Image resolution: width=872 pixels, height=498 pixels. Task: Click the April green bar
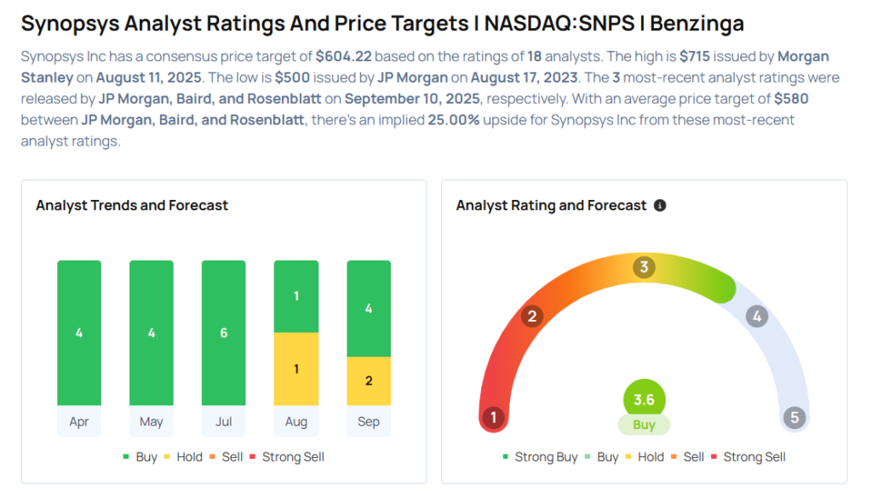point(79,333)
